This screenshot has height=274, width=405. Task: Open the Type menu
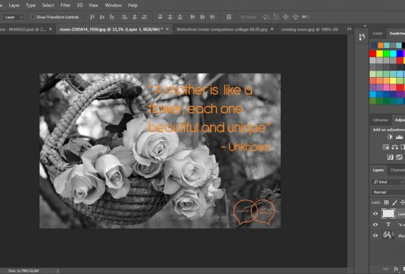31,5
